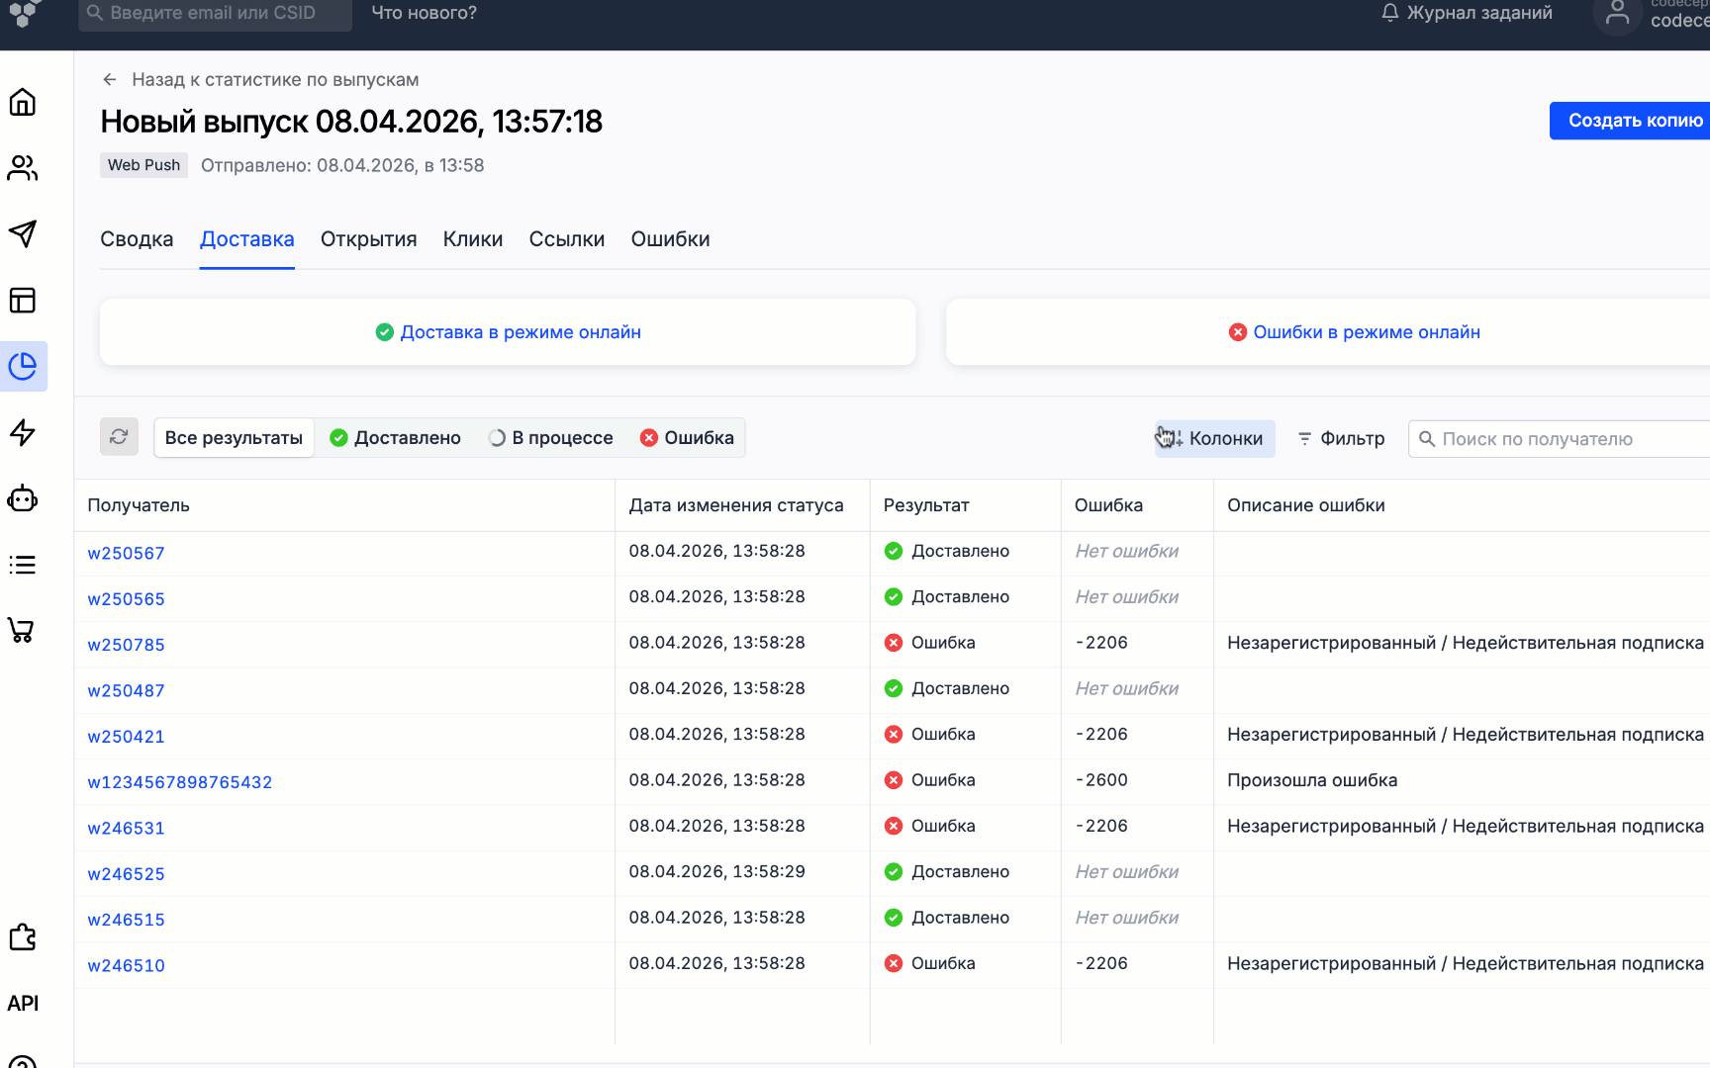The image size is (1710, 1068).
Task: Open recipient w250785 link
Action: [x=126, y=645]
